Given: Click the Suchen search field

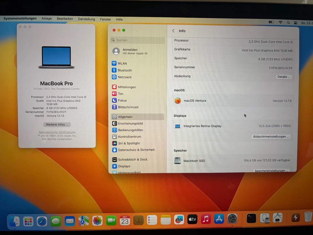Looking at the screenshot, I should (137, 40).
